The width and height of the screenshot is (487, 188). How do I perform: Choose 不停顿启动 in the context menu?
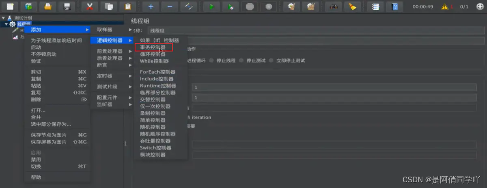58,54
